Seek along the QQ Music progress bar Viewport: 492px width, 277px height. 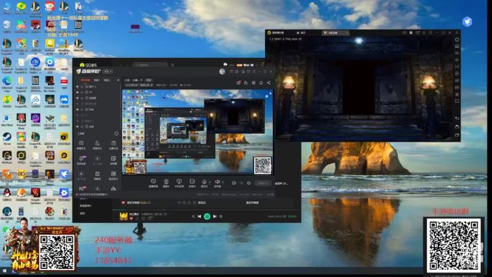tap(207, 210)
